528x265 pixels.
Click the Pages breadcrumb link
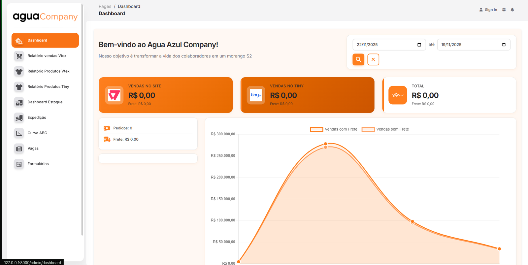tap(105, 6)
